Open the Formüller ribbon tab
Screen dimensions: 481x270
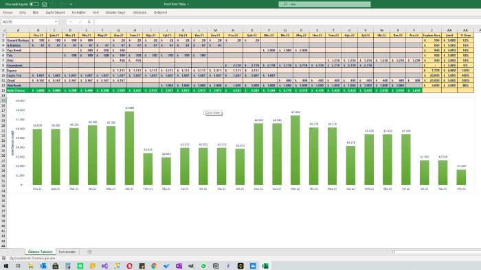click(x=79, y=12)
